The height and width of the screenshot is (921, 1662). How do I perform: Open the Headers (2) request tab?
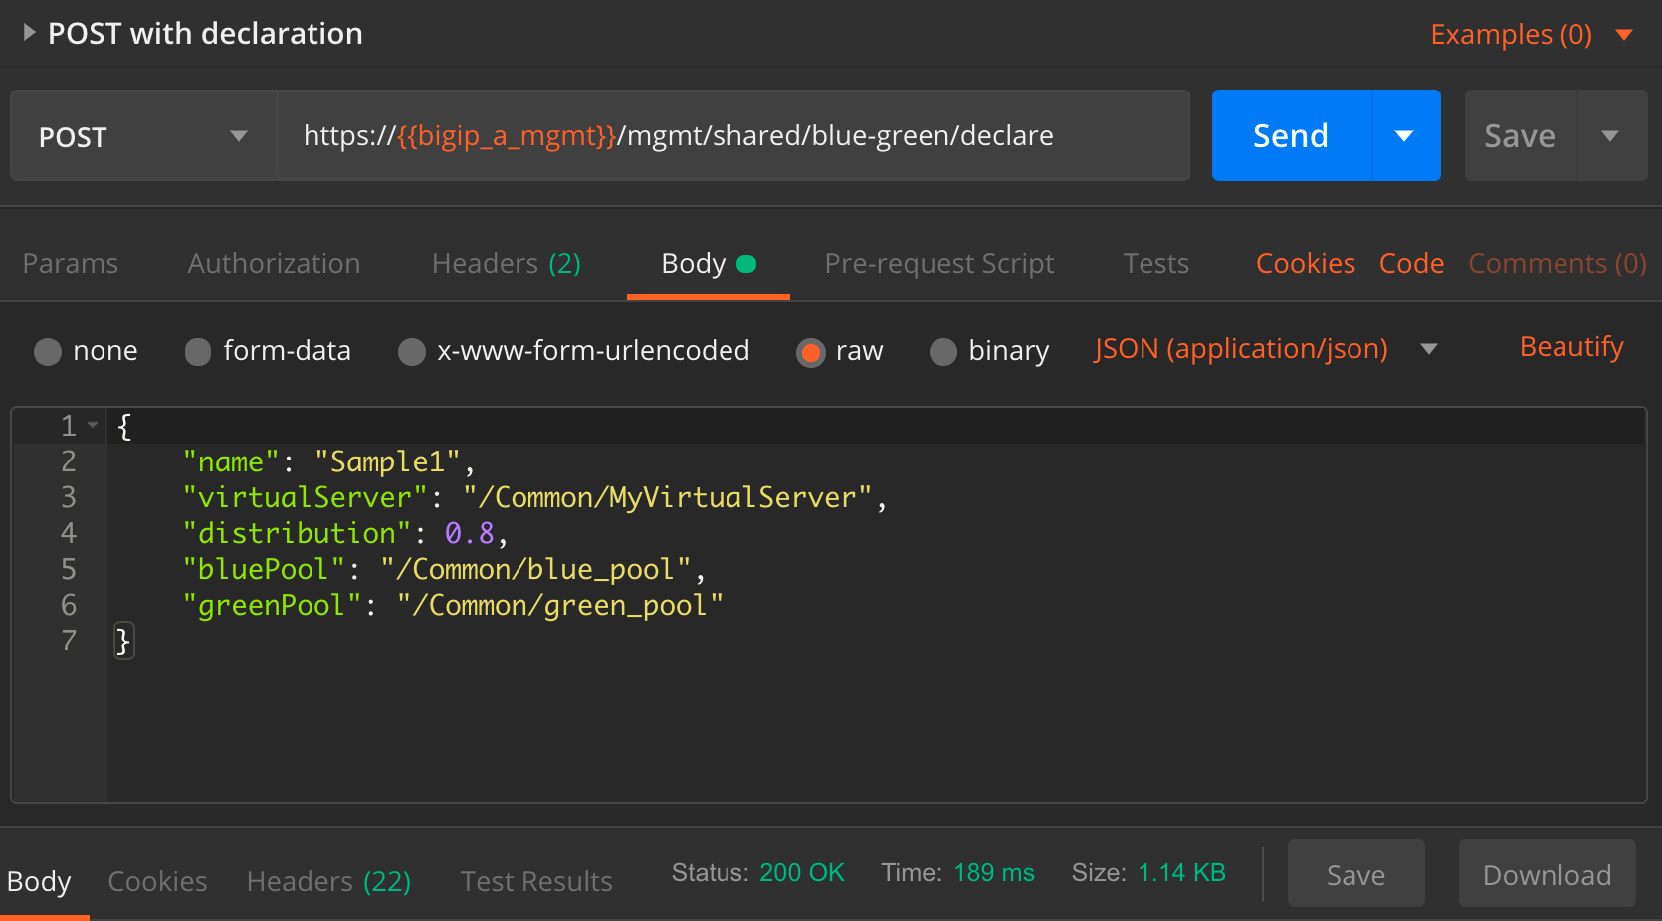pyautogui.click(x=506, y=264)
